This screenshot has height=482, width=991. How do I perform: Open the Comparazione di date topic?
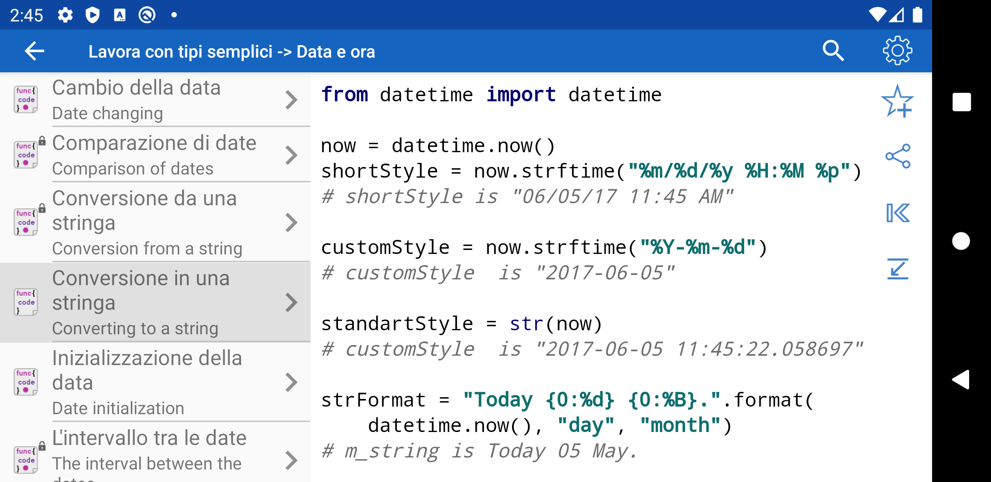155,155
